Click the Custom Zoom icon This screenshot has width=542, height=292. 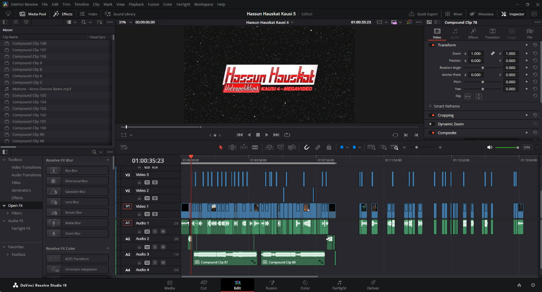point(394,147)
